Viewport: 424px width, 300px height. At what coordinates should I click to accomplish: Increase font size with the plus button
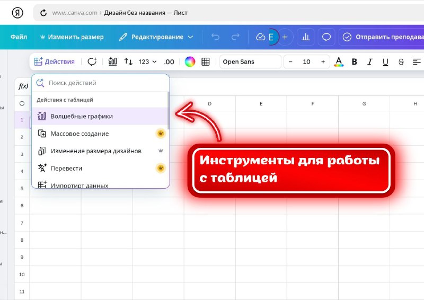point(323,61)
